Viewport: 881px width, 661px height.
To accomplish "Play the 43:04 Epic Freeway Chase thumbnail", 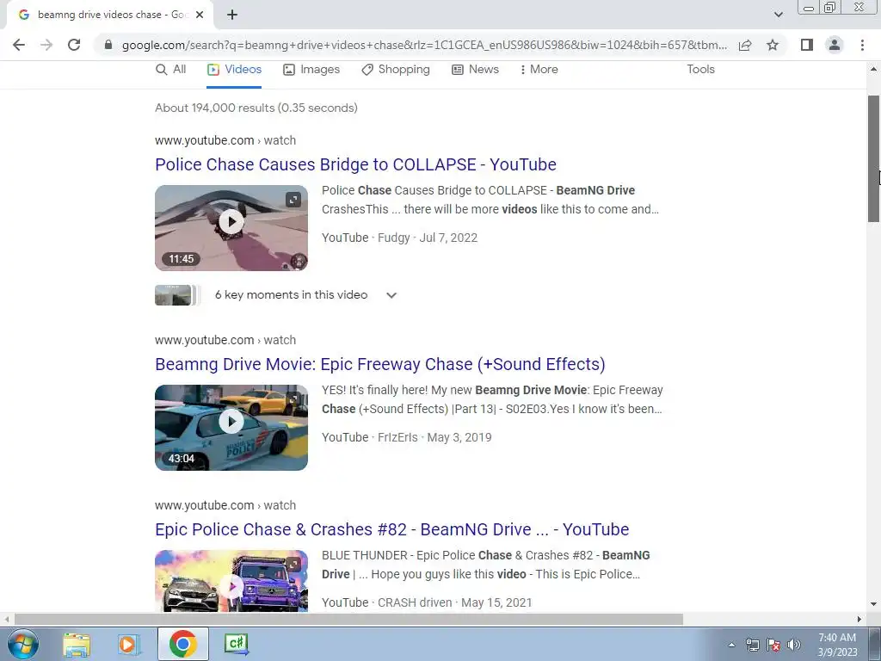I will tap(231, 428).
